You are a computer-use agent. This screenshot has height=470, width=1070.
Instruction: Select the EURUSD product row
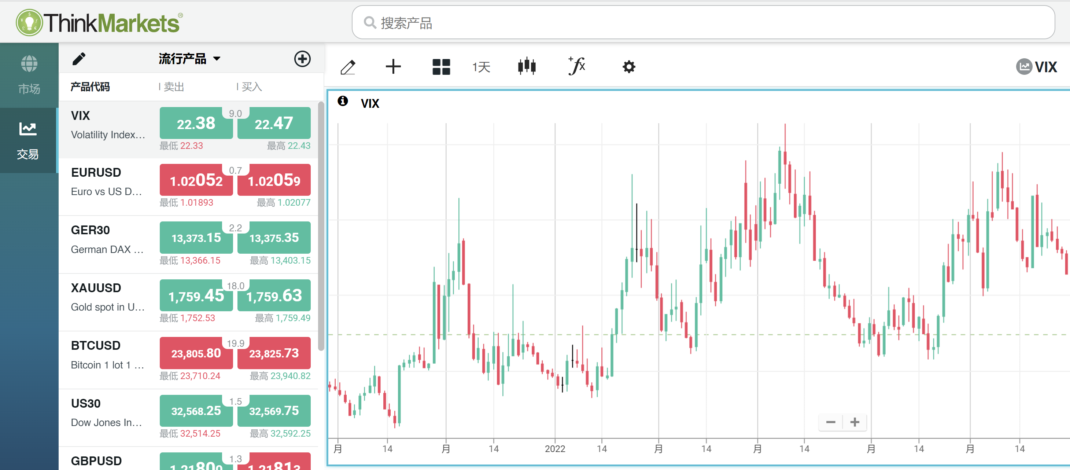pyautogui.click(x=188, y=187)
